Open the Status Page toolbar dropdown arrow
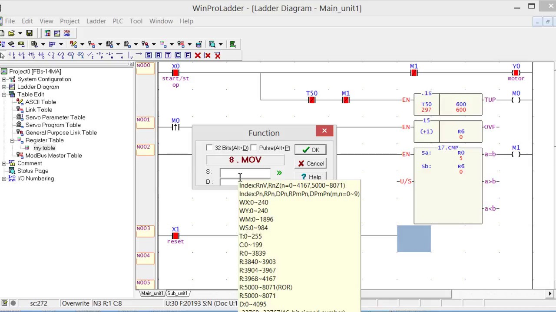The height and width of the screenshot is (312, 556). coord(220,44)
